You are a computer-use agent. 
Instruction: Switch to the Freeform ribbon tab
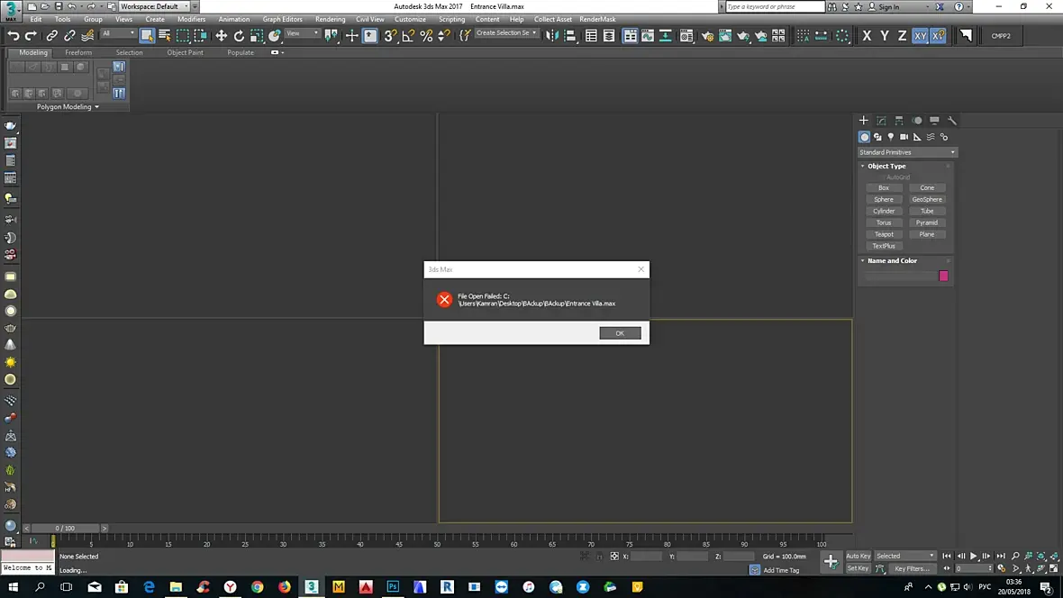[x=78, y=52]
